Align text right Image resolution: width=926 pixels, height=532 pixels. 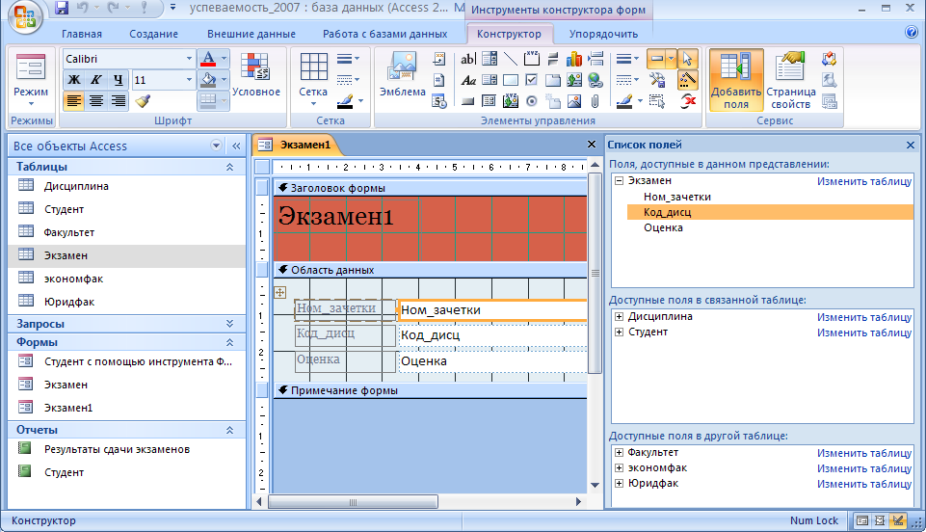[119, 101]
